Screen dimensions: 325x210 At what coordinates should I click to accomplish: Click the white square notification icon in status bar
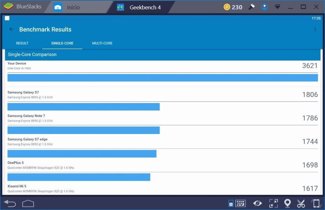7,18
